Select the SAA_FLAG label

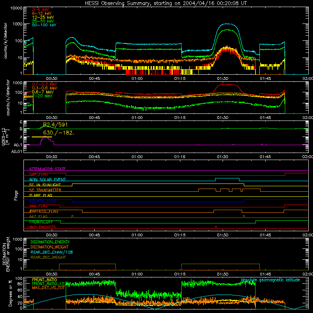pos(38,206)
